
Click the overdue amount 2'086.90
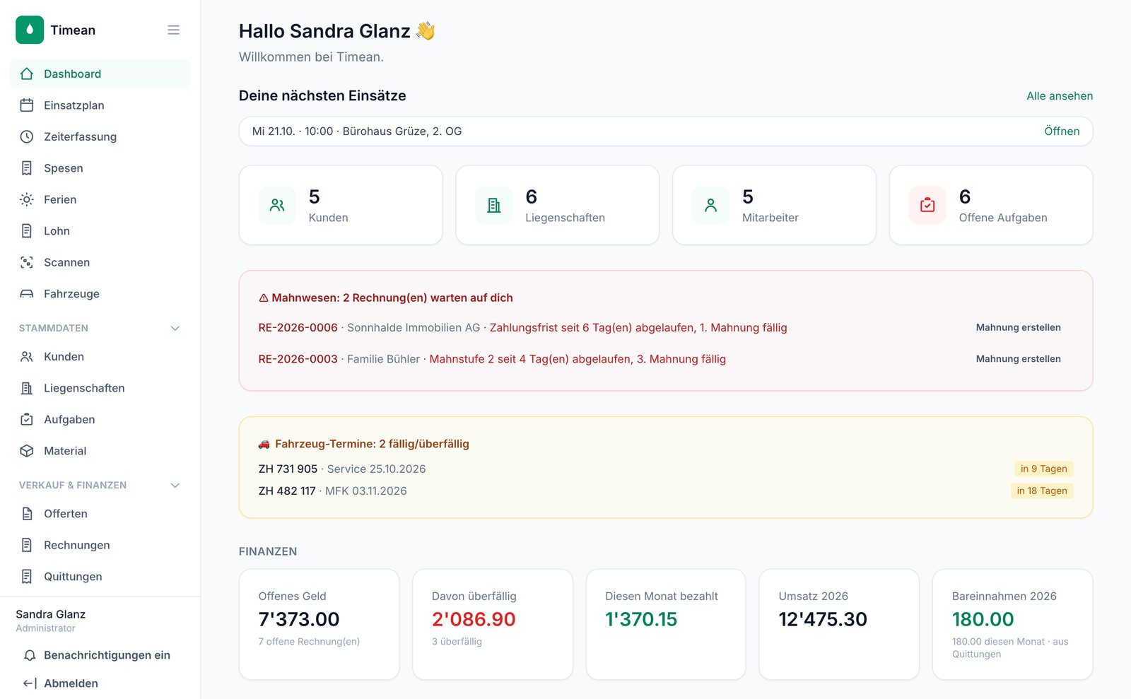tap(474, 619)
